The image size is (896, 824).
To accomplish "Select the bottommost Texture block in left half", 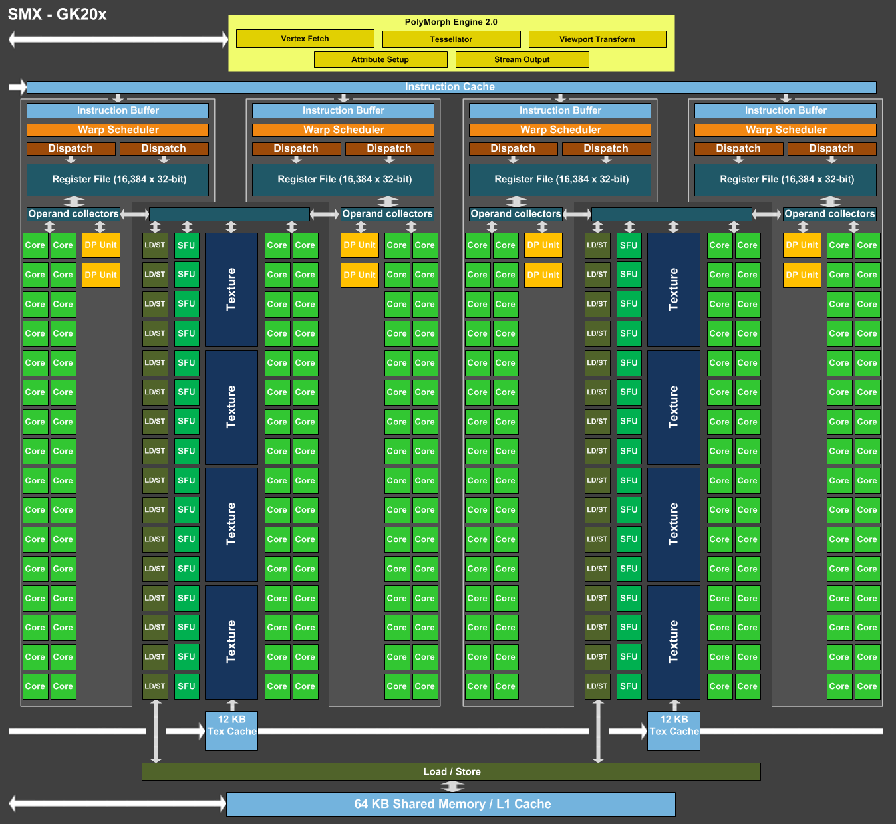I will [x=231, y=642].
